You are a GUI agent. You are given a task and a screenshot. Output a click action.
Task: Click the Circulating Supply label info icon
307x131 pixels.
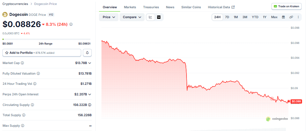pyautogui.click(x=32, y=105)
